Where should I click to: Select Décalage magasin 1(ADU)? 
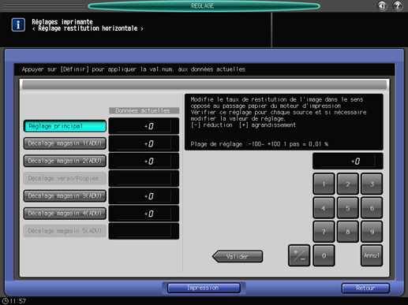click(x=65, y=143)
